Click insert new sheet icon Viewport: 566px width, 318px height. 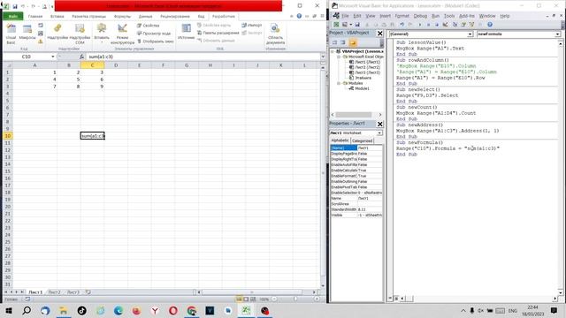[x=88, y=292]
